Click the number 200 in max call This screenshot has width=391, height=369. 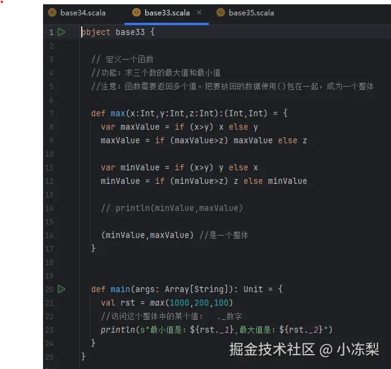202,303
